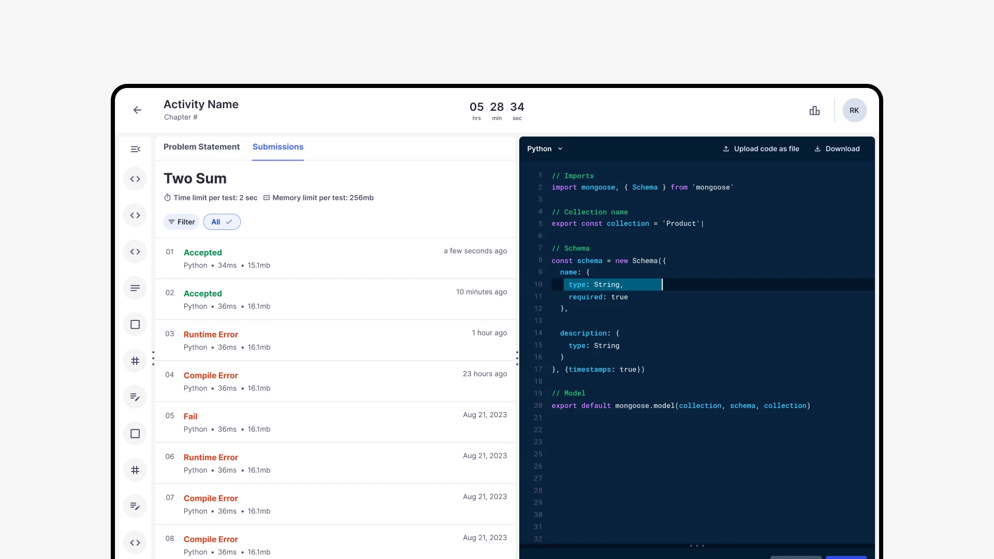
Task: Click the RK profile avatar
Action: click(854, 110)
